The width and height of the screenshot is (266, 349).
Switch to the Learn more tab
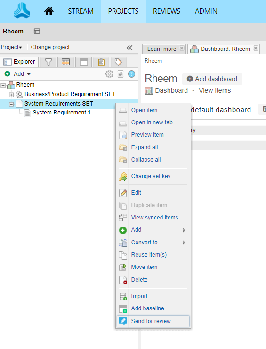pyautogui.click(x=161, y=49)
